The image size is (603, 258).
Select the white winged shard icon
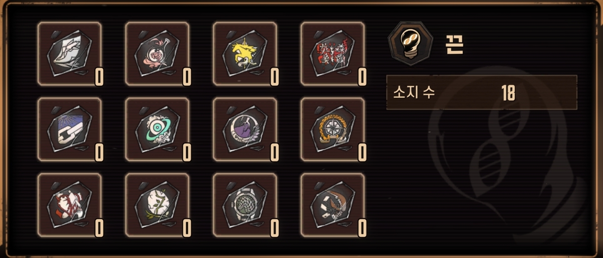[x=70, y=54]
